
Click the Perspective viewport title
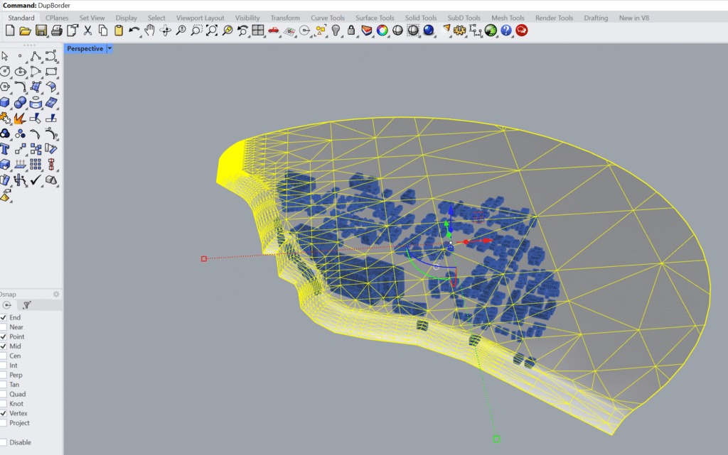[85, 48]
